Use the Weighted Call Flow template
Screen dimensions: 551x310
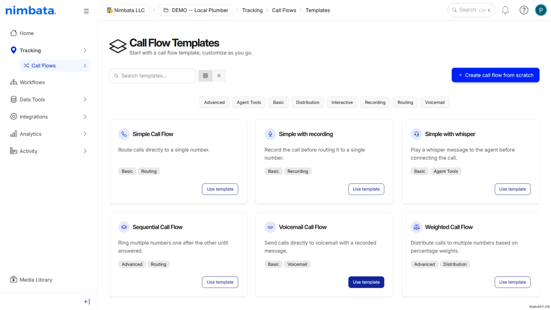(512, 282)
